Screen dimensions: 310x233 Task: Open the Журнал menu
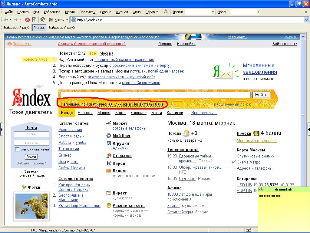(122, 12)
